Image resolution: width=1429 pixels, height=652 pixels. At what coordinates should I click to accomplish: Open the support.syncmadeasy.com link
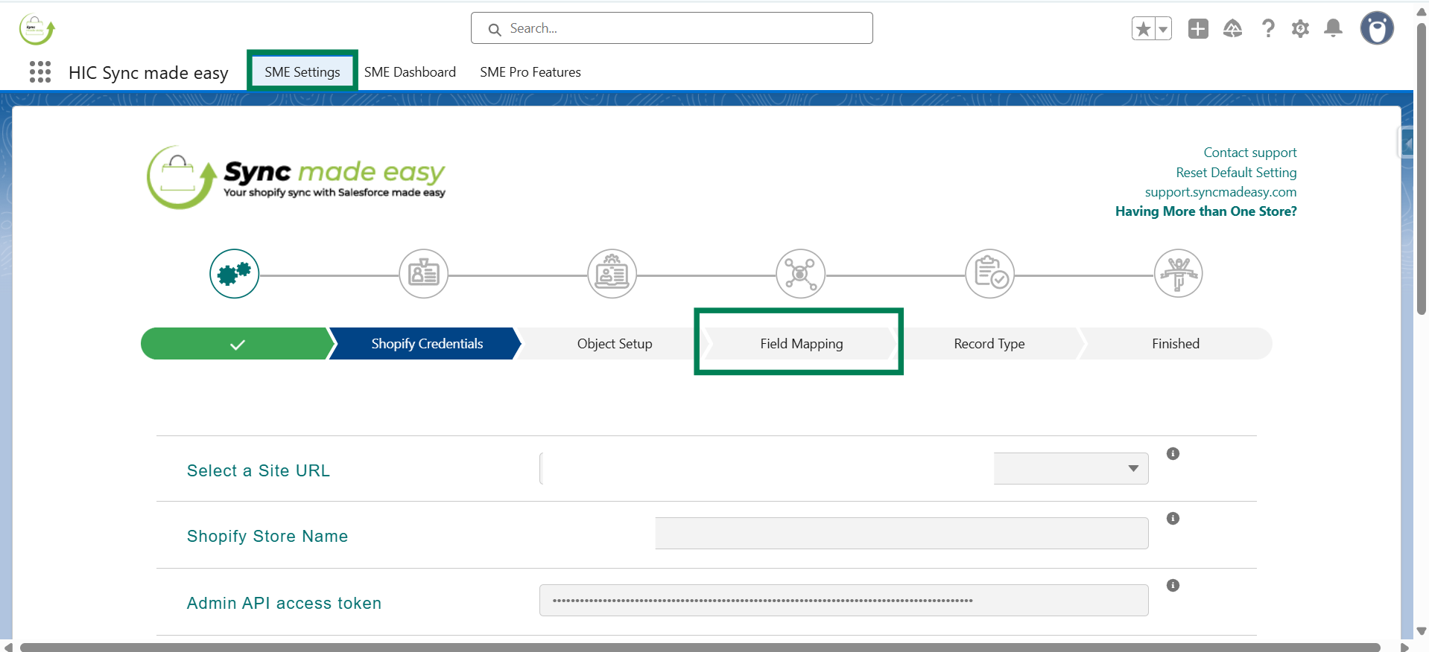tap(1220, 192)
